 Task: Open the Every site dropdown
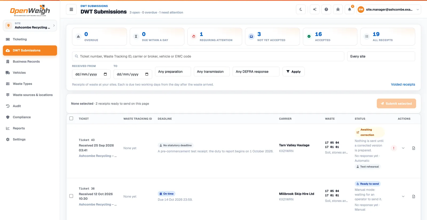click(x=381, y=56)
